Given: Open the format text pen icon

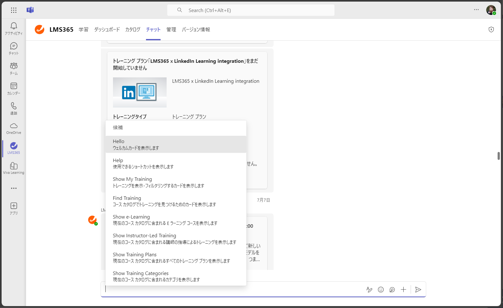Looking at the screenshot, I should coord(369,290).
